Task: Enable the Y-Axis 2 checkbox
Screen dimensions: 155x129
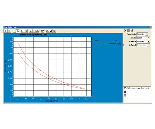Action: pyautogui.click(x=125, y=45)
